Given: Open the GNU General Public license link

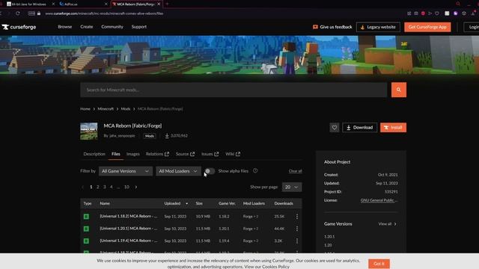Looking at the screenshot, I should [x=379, y=200].
